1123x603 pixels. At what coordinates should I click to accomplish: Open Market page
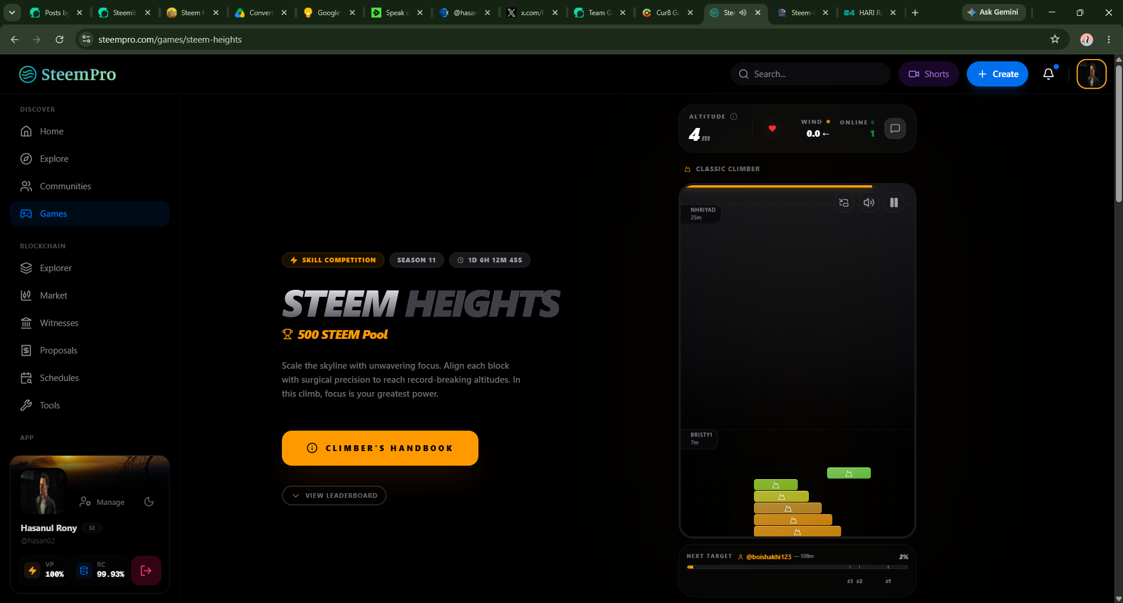89,296
